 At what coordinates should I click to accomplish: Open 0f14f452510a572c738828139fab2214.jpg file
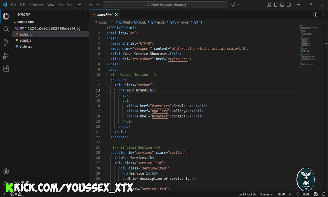50,28
